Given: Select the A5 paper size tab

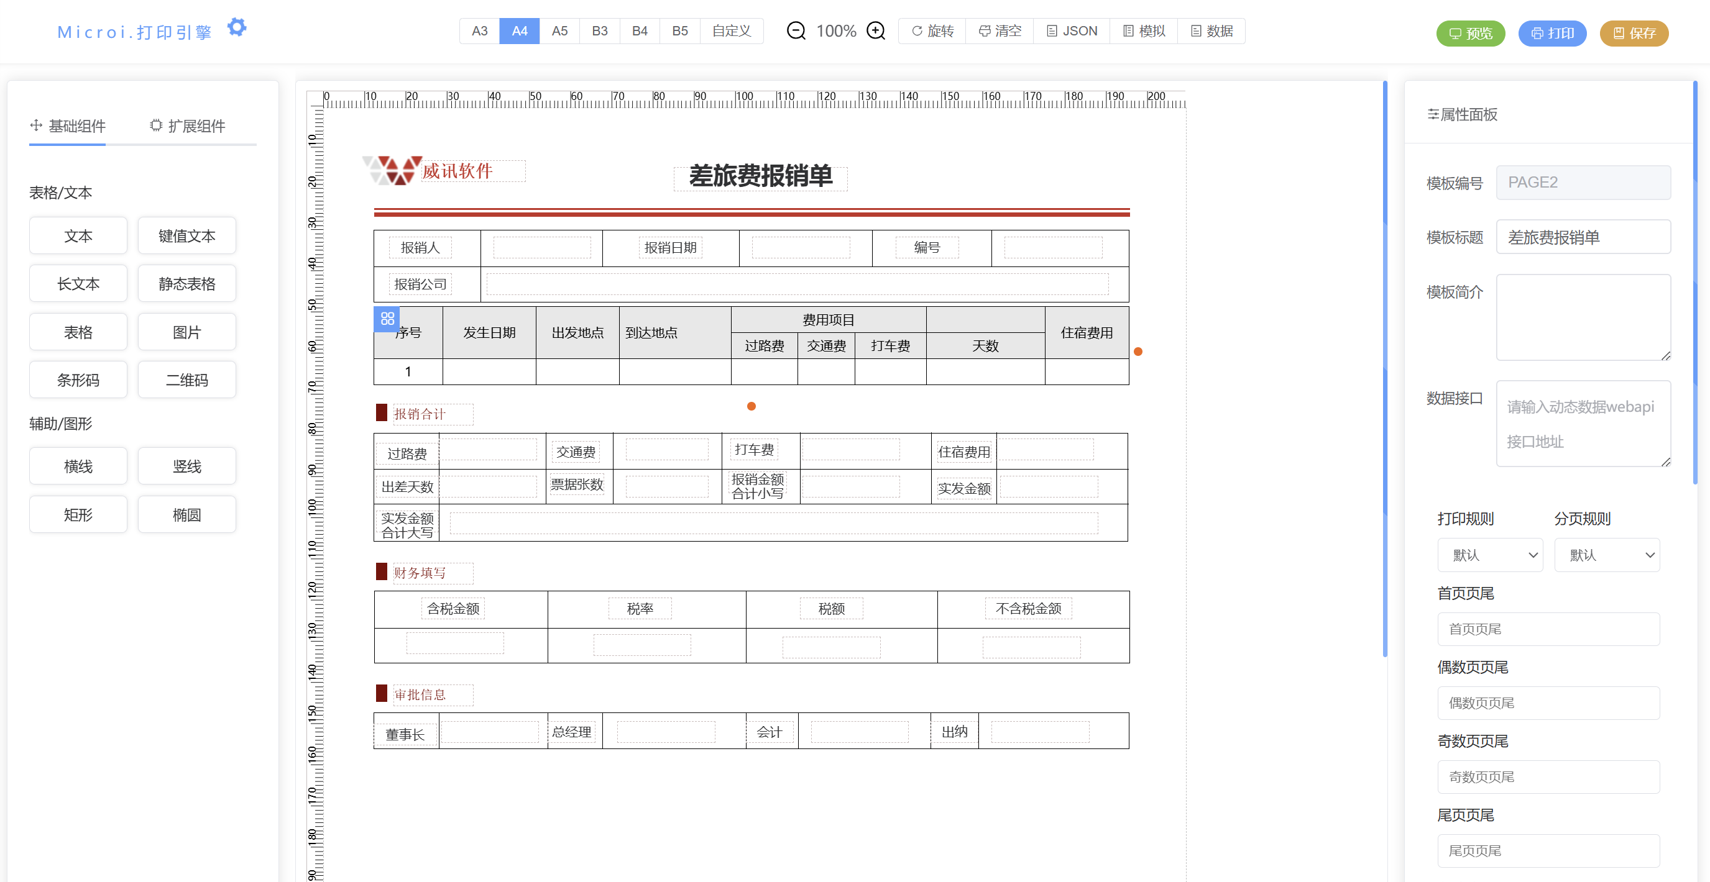Looking at the screenshot, I should click(559, 30).
